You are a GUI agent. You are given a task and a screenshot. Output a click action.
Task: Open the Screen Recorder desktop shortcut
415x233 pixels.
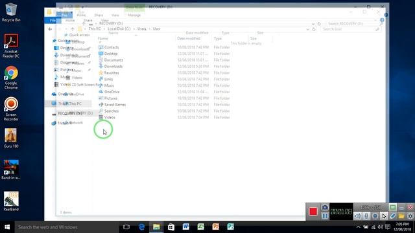coord(11,109)
